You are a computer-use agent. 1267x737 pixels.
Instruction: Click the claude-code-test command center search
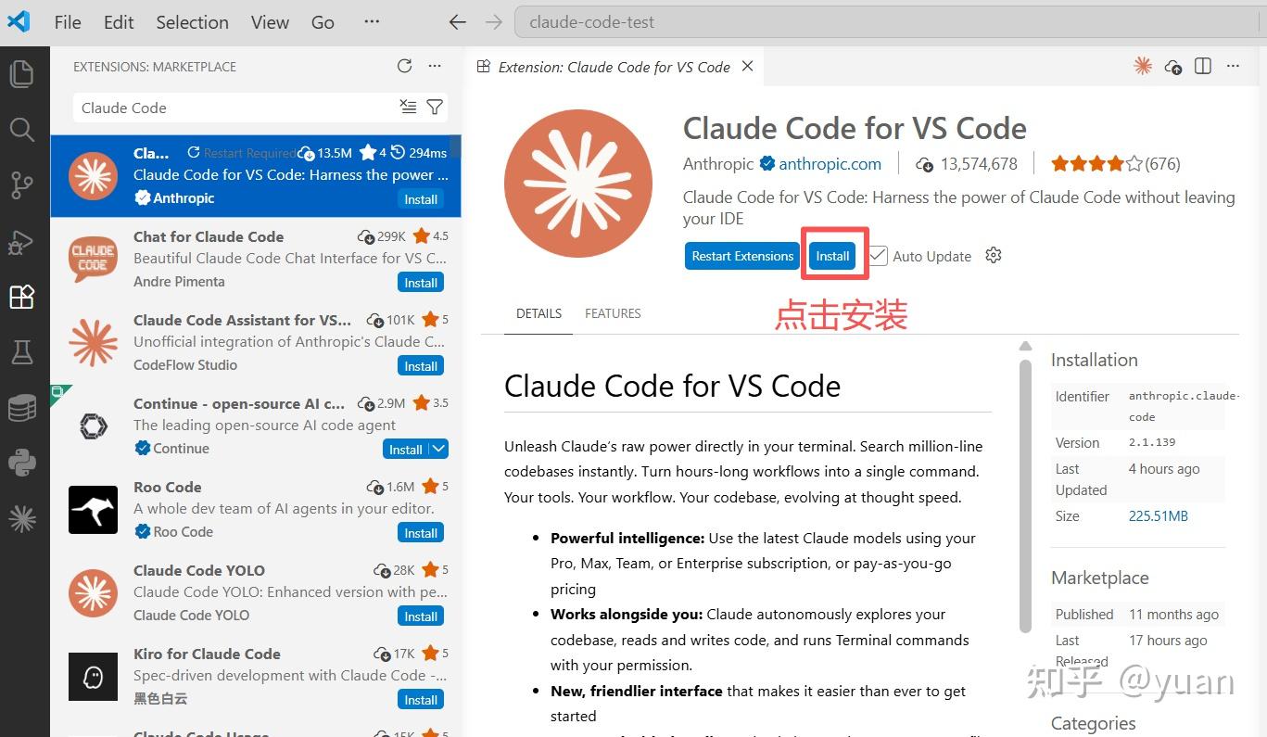point(890,22)
